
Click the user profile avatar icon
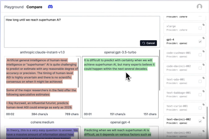(199, 7)
